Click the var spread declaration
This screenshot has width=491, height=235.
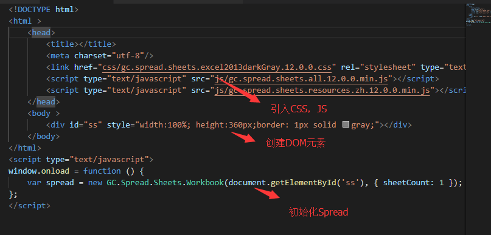coord(50,183)
